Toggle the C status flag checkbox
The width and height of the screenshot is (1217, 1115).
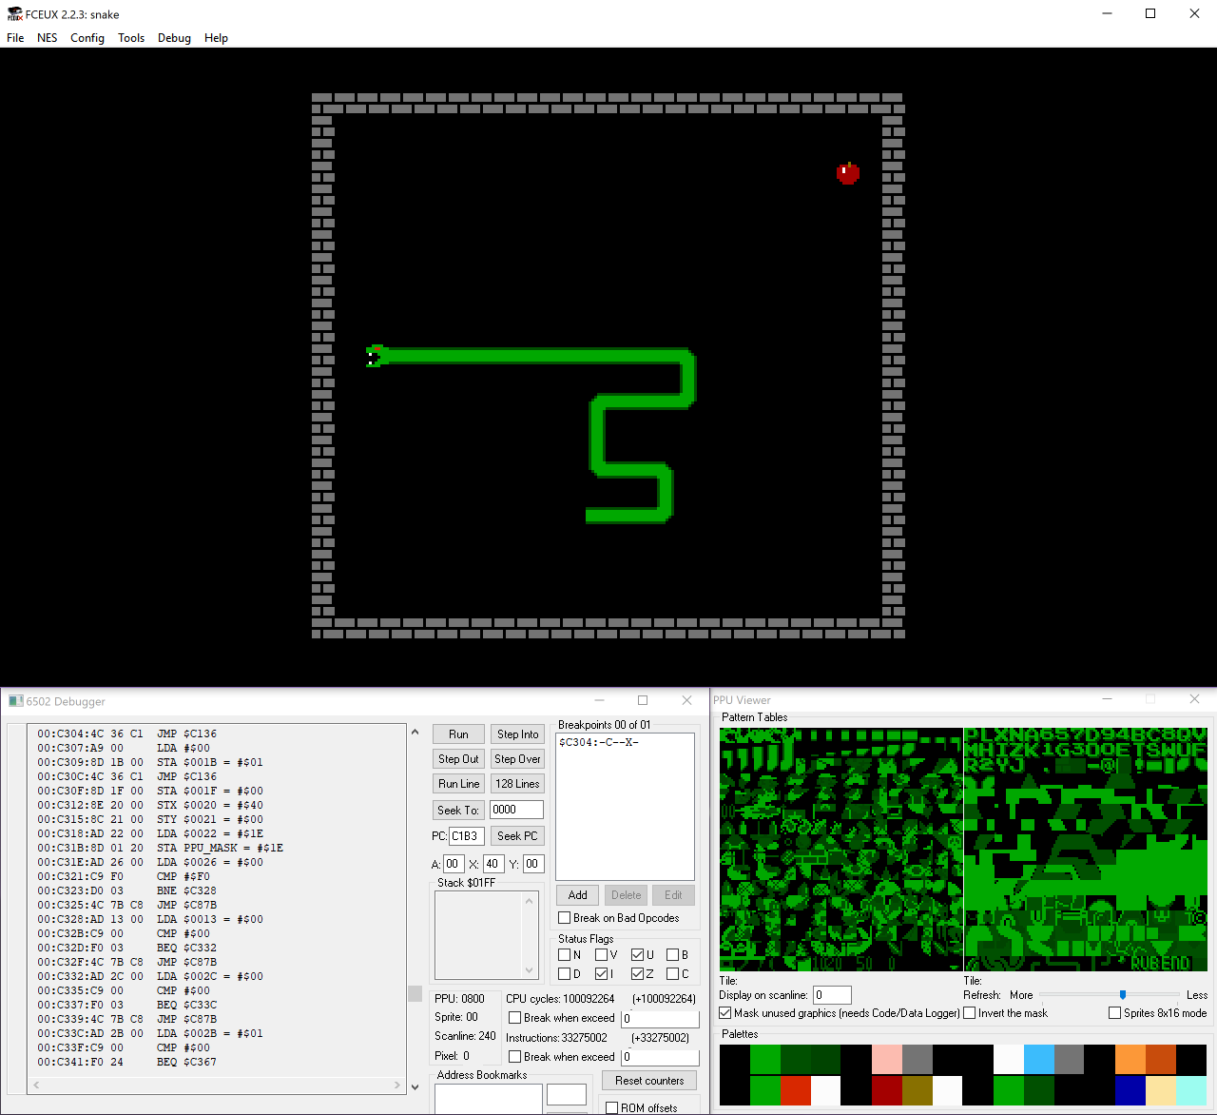[672, 973]
